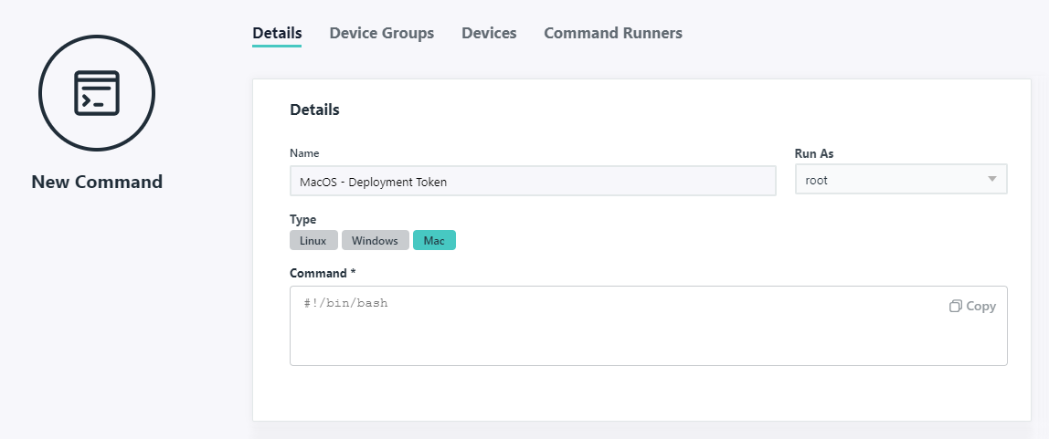The image size is (1049, 439).
Task: Select Linux as the command type
Action: click(x=313, y=241)
